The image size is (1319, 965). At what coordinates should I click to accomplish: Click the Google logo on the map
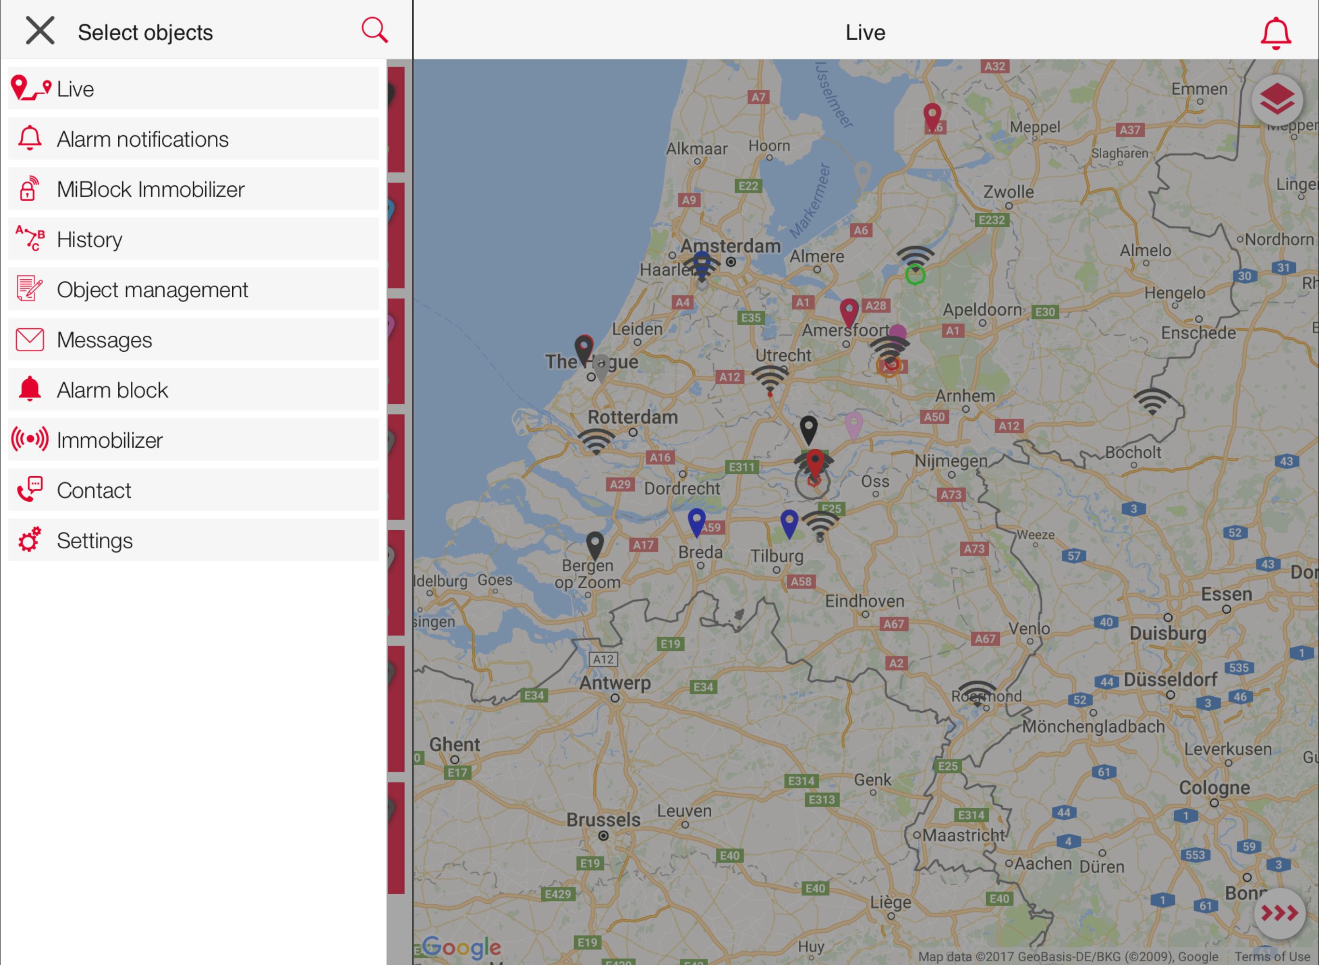[x=462, y=947]
